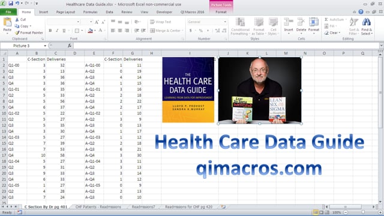Click the AutoSum sigma icon
The image size is (384, 216).
(326, 19)
